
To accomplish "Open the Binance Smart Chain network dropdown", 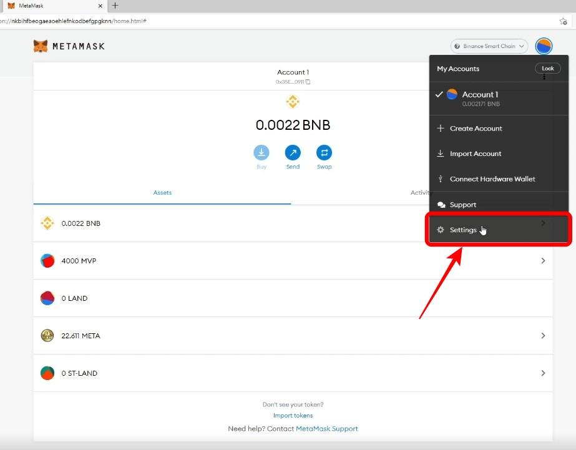I will coord(489,46).
